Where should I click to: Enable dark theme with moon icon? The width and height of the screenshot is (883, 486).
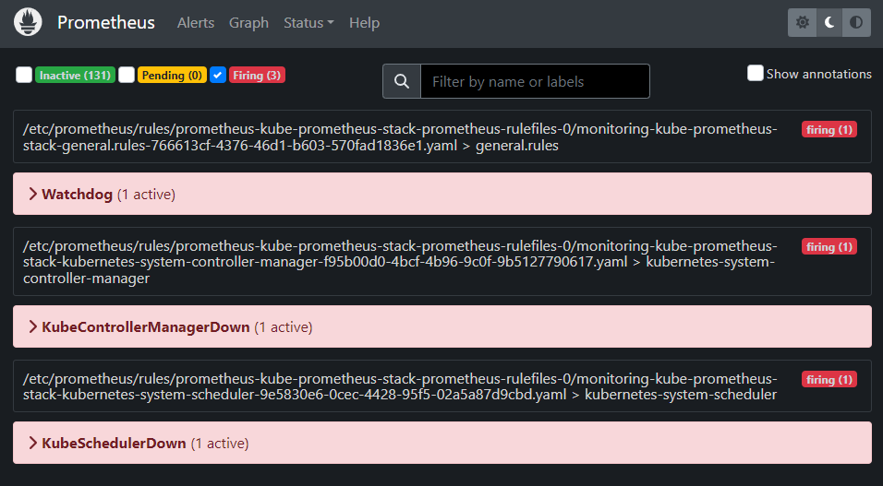(x=829, y=22)
